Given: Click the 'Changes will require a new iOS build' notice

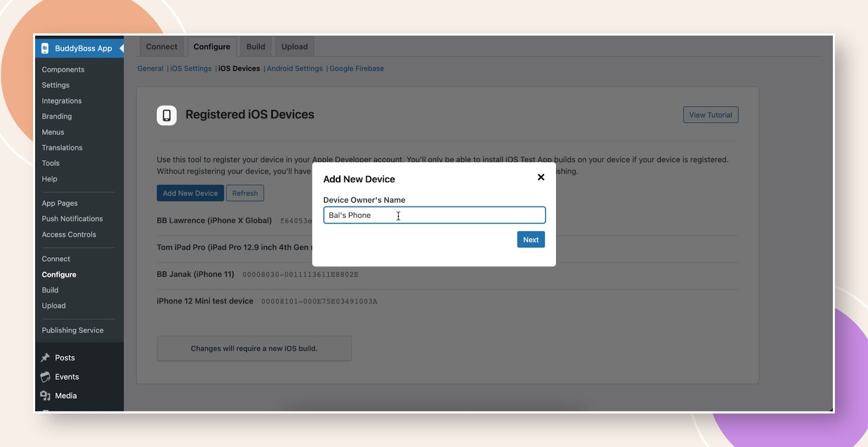Looking at the screenshot, I should [254, 348].
